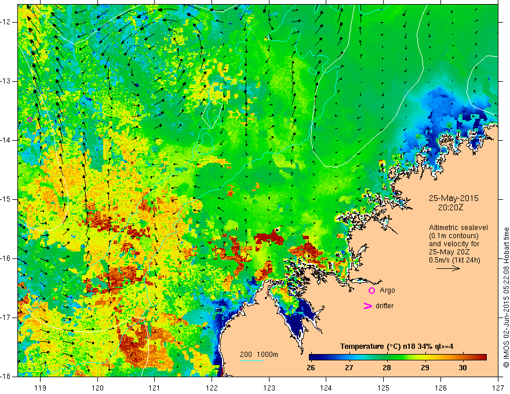
Task: Click the '0.5m/s (1kt 24h)' label
Action: [454, 260]
